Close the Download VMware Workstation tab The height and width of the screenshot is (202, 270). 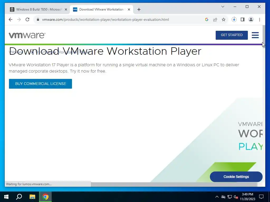tap(129, 9)
